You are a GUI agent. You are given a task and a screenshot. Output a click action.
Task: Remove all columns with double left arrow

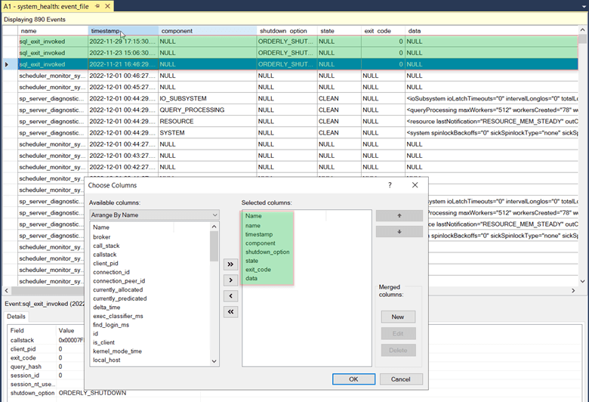(x=230, y=312)
